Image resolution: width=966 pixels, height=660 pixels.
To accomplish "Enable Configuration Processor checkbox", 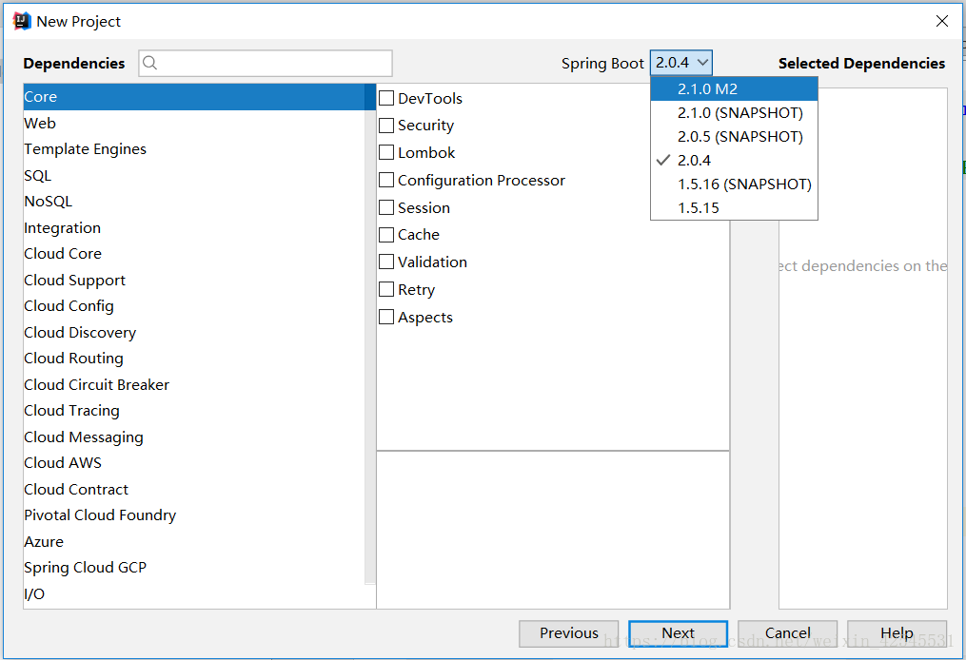I will click(386, 180).
